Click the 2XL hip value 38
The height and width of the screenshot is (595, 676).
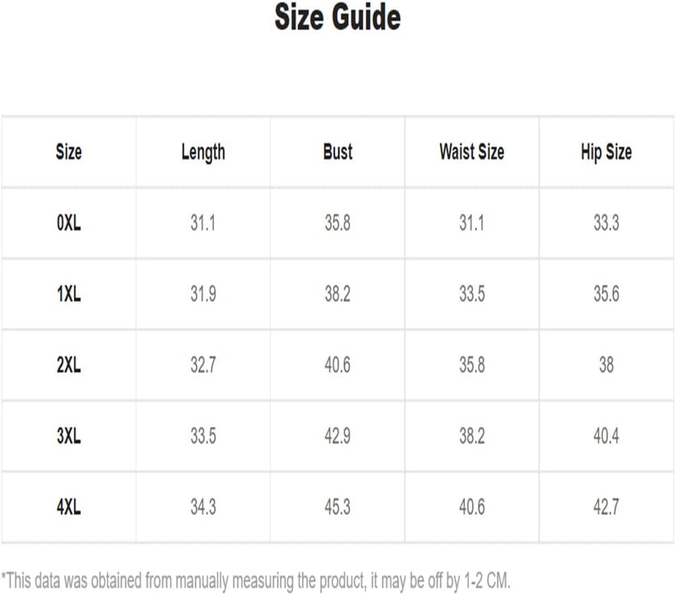pyautogui.click(x=606, y=365)
